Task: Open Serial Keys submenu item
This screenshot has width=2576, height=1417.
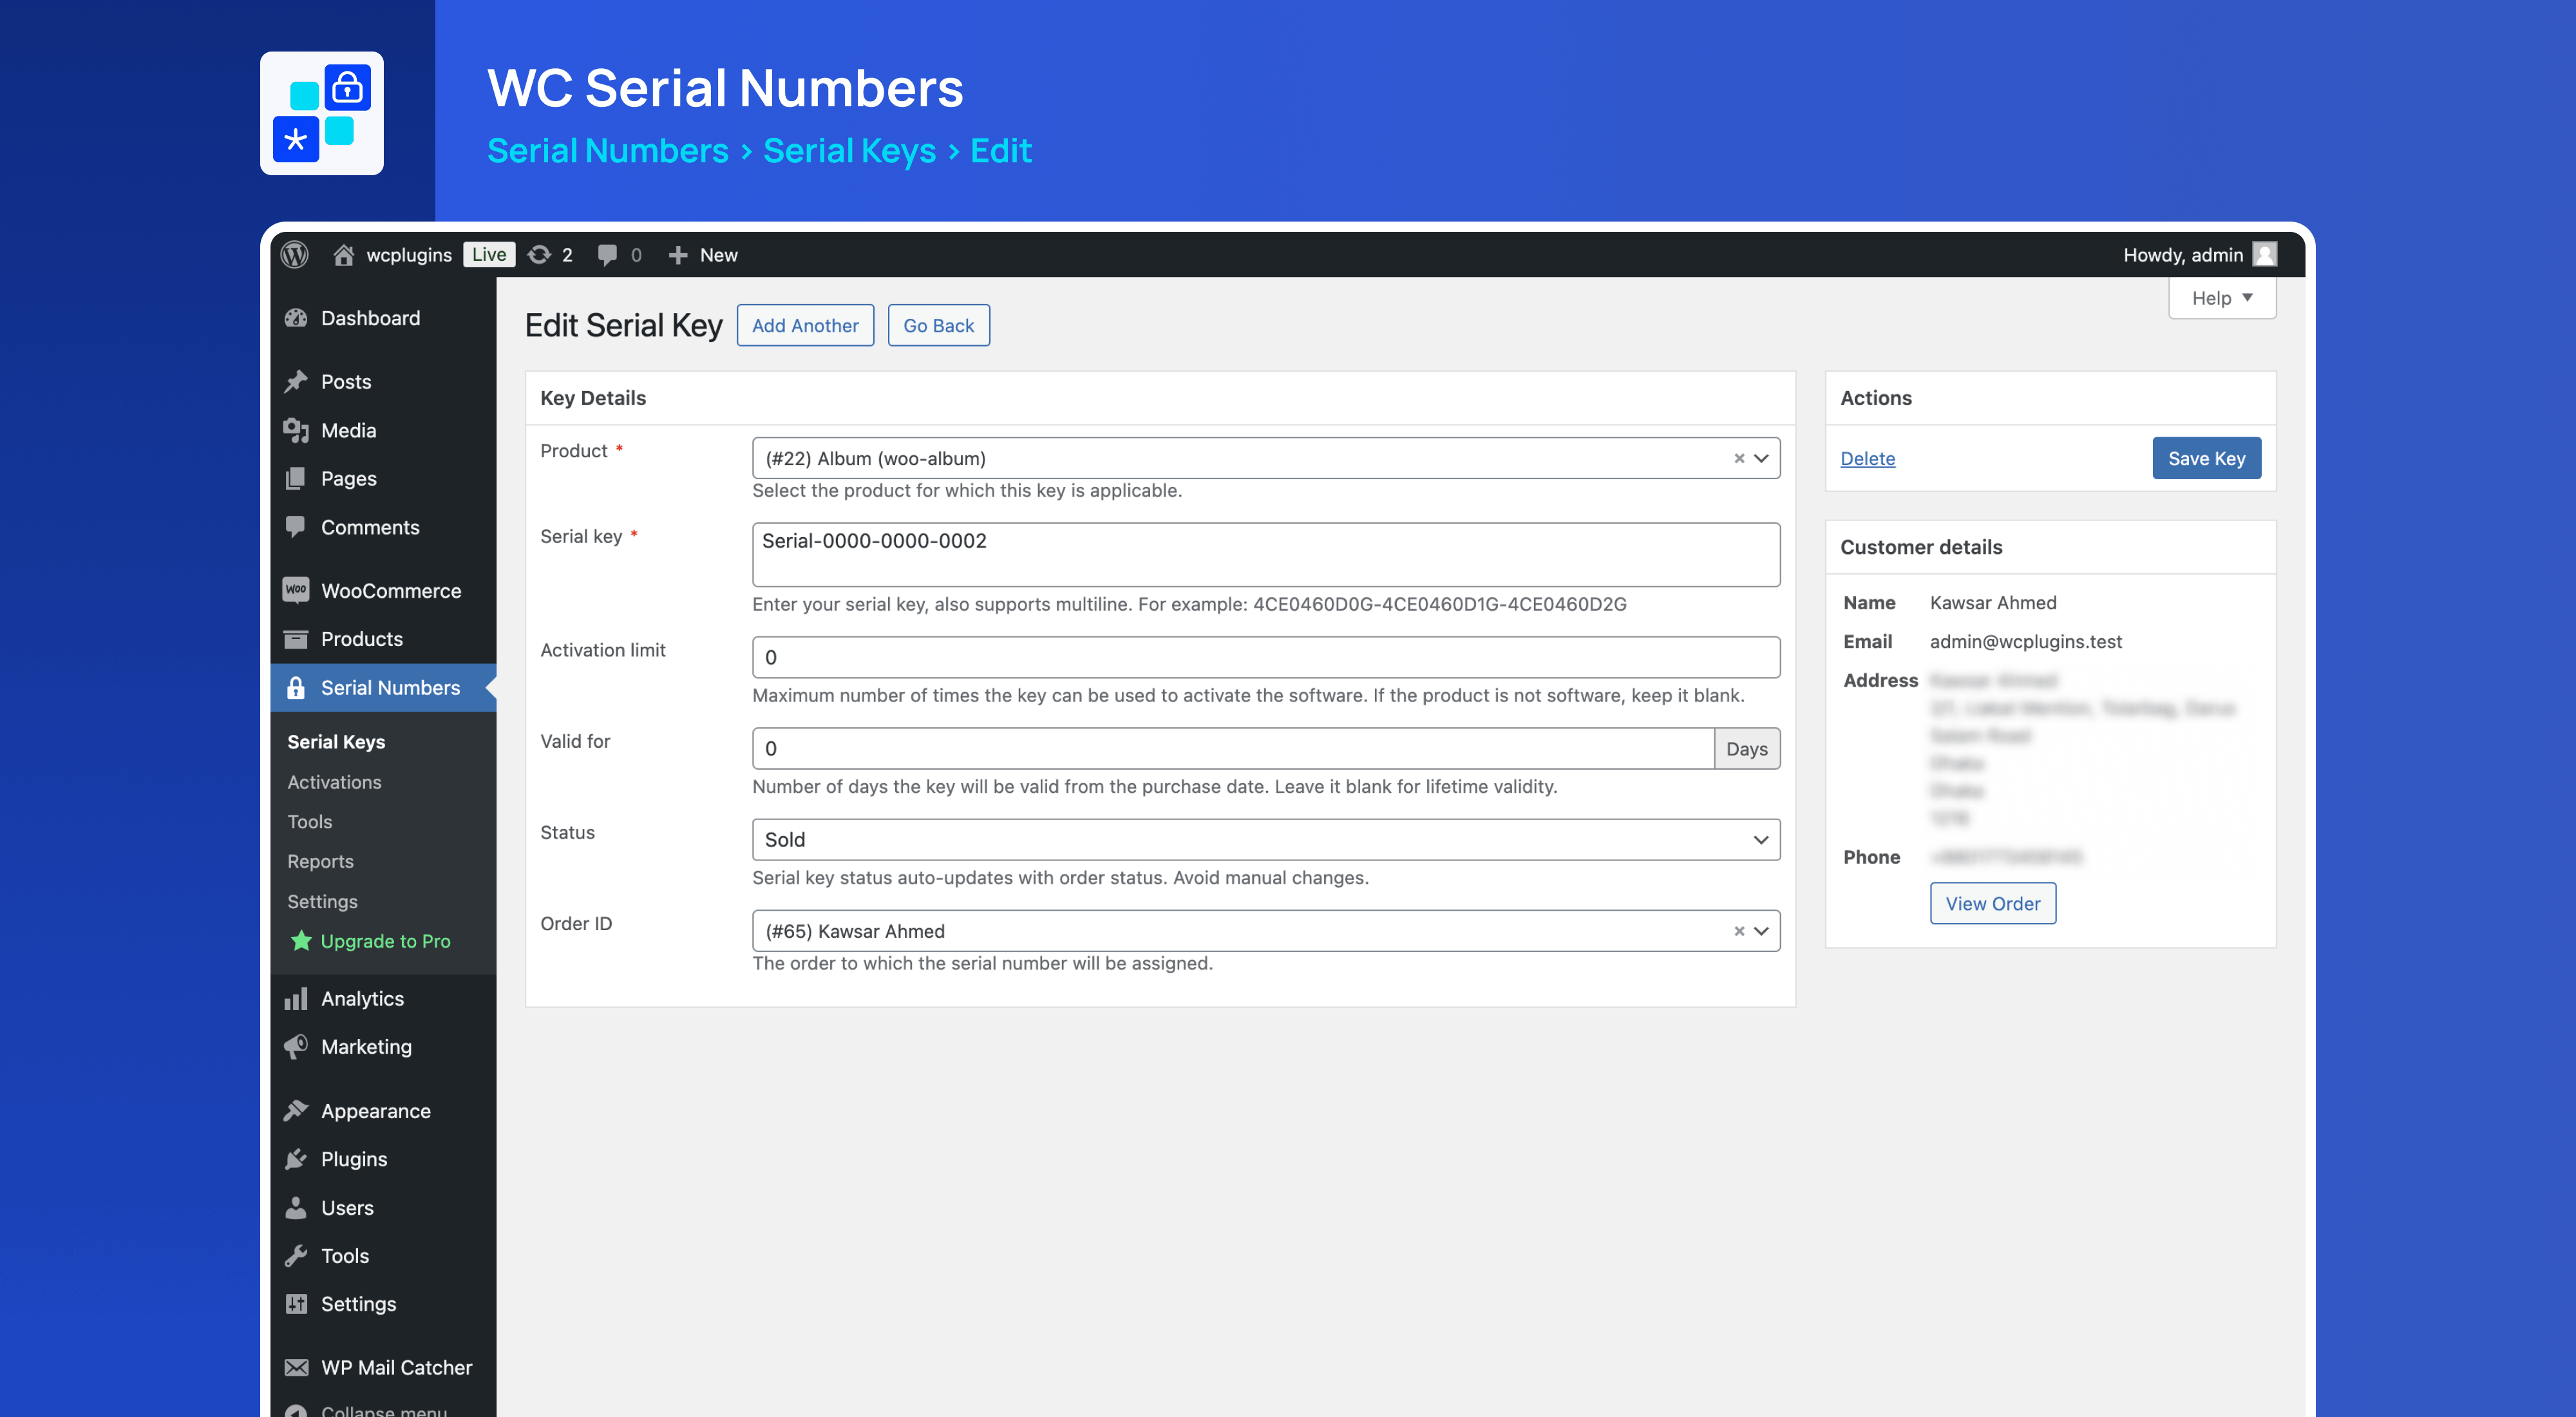Action: (336, 741)
